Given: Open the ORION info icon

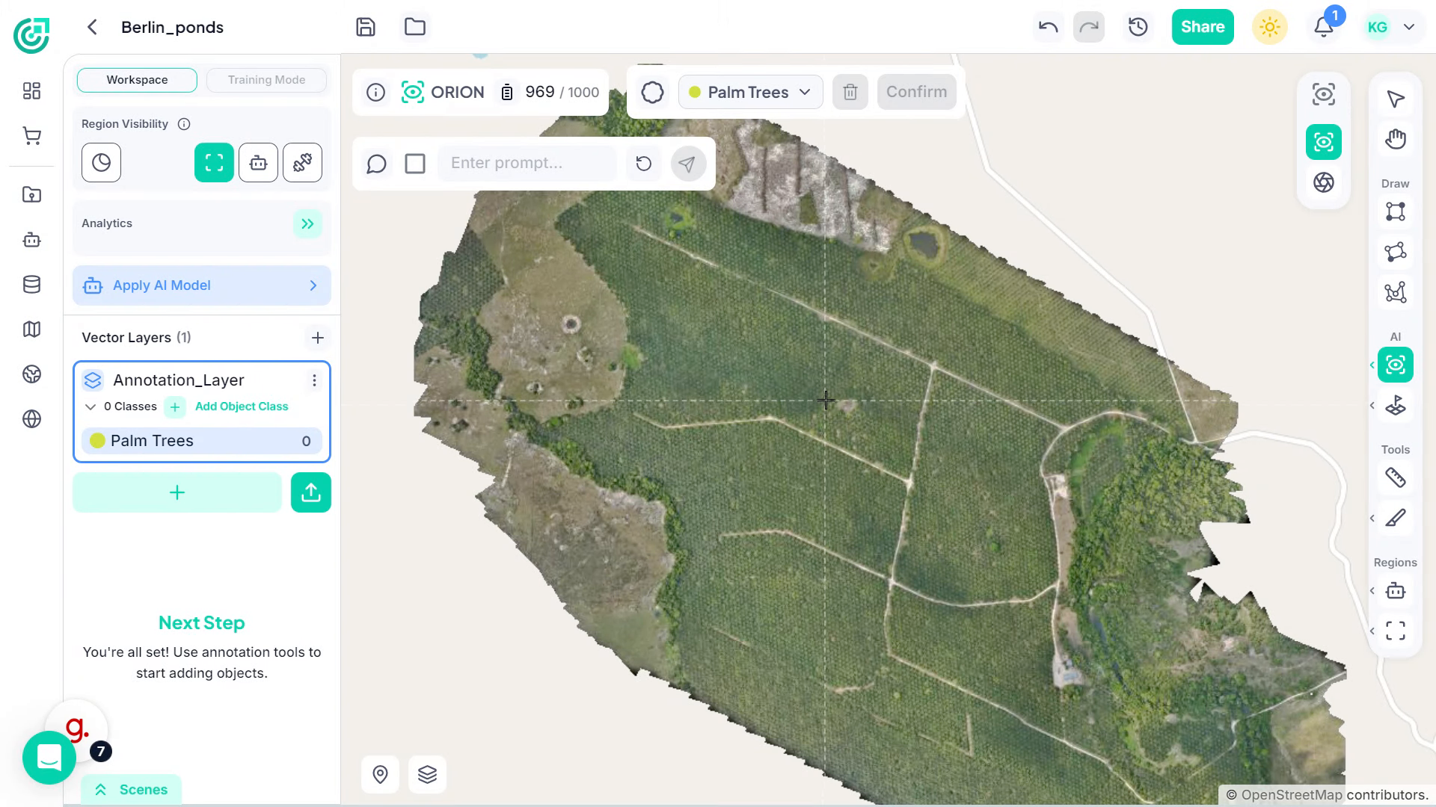Looking at the screenshot, I should pos(375,93).
